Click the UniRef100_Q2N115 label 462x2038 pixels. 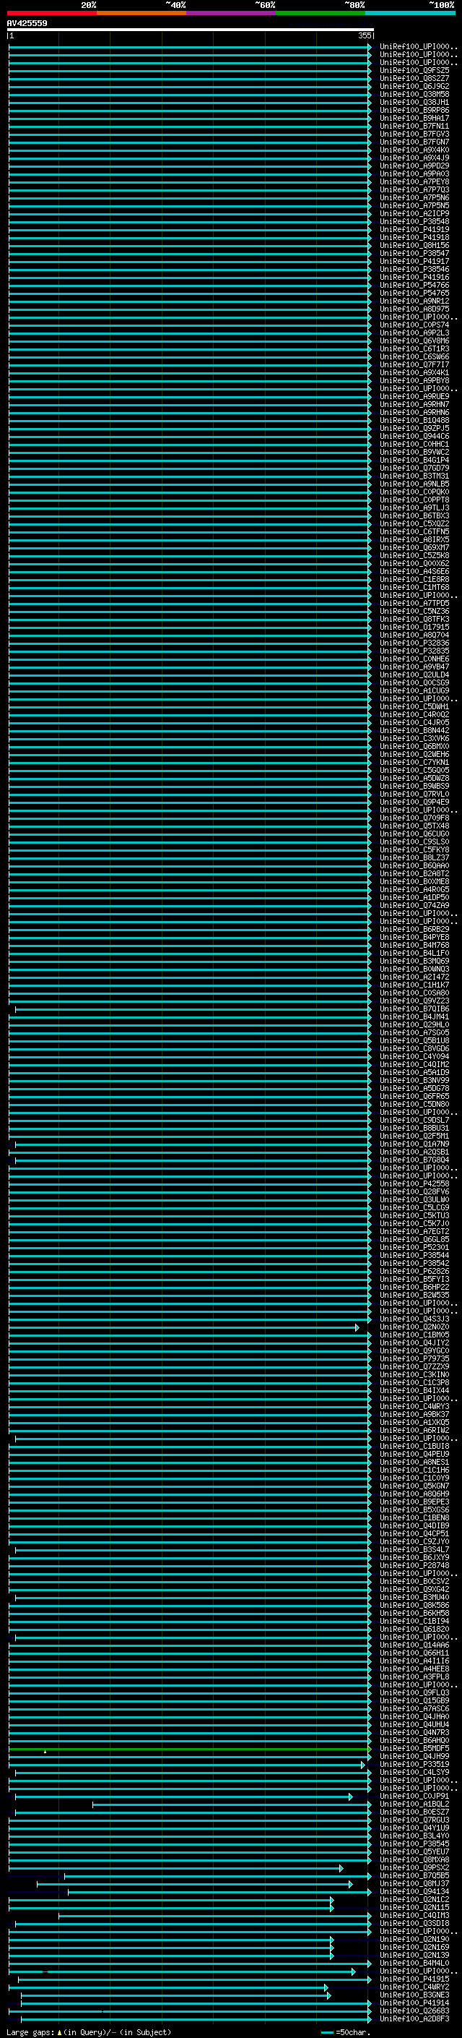[x=414, y=1907]
